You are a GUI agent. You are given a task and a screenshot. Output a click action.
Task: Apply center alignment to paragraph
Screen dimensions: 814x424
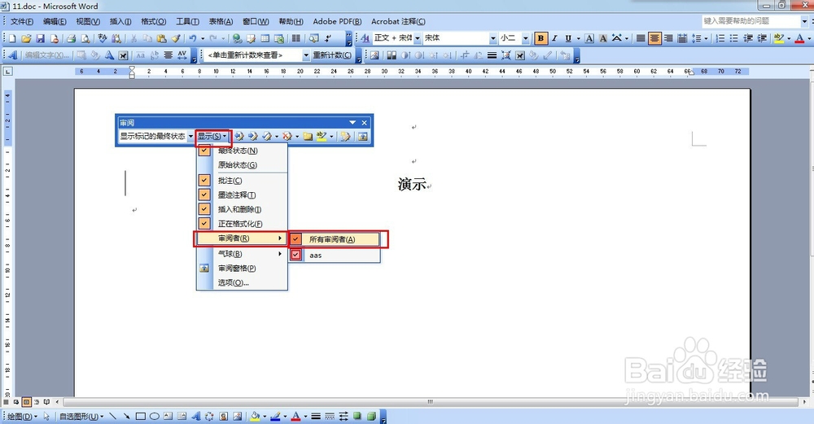coord(654,38)
